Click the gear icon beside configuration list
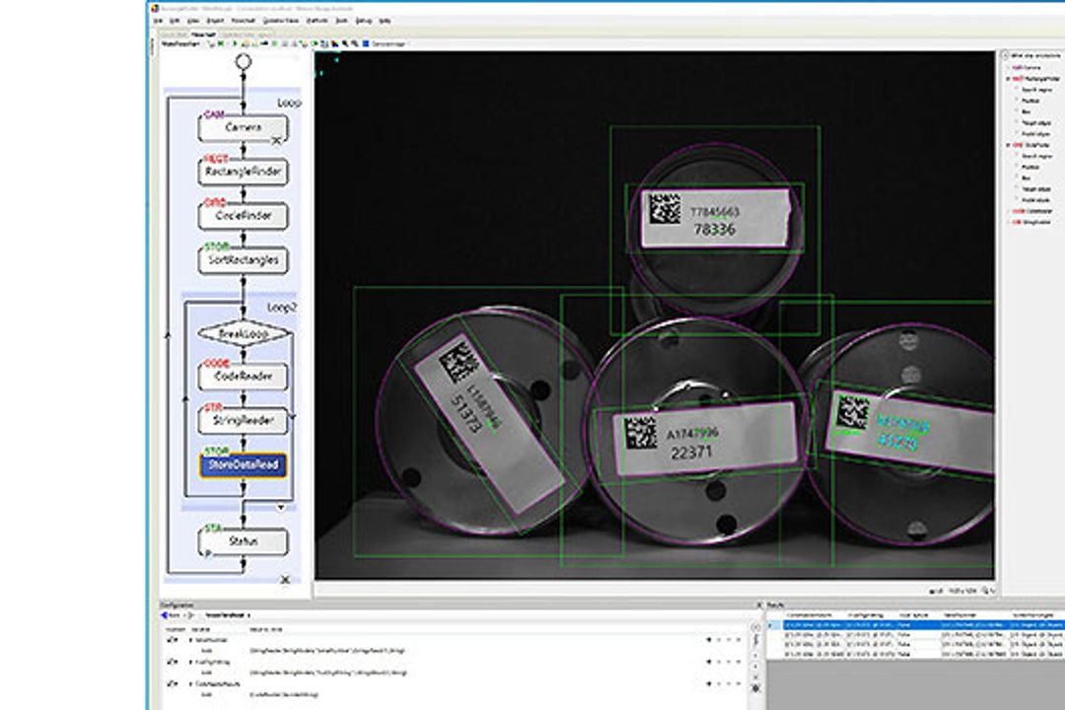Screen dimensions: 1065x710 coord(756,688)
